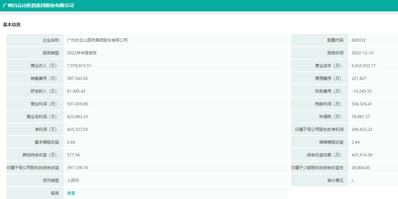Select revenue value 7,078,815.51

tap(79, 66)
